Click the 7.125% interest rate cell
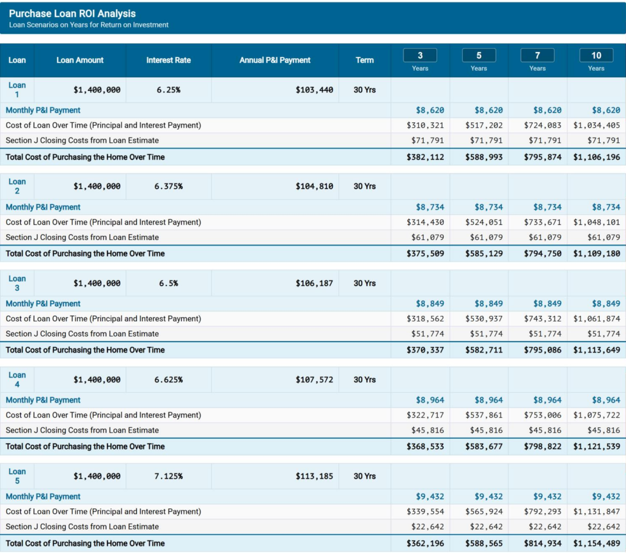The width and height of the screenshot is (626, 553). [169, 477]
